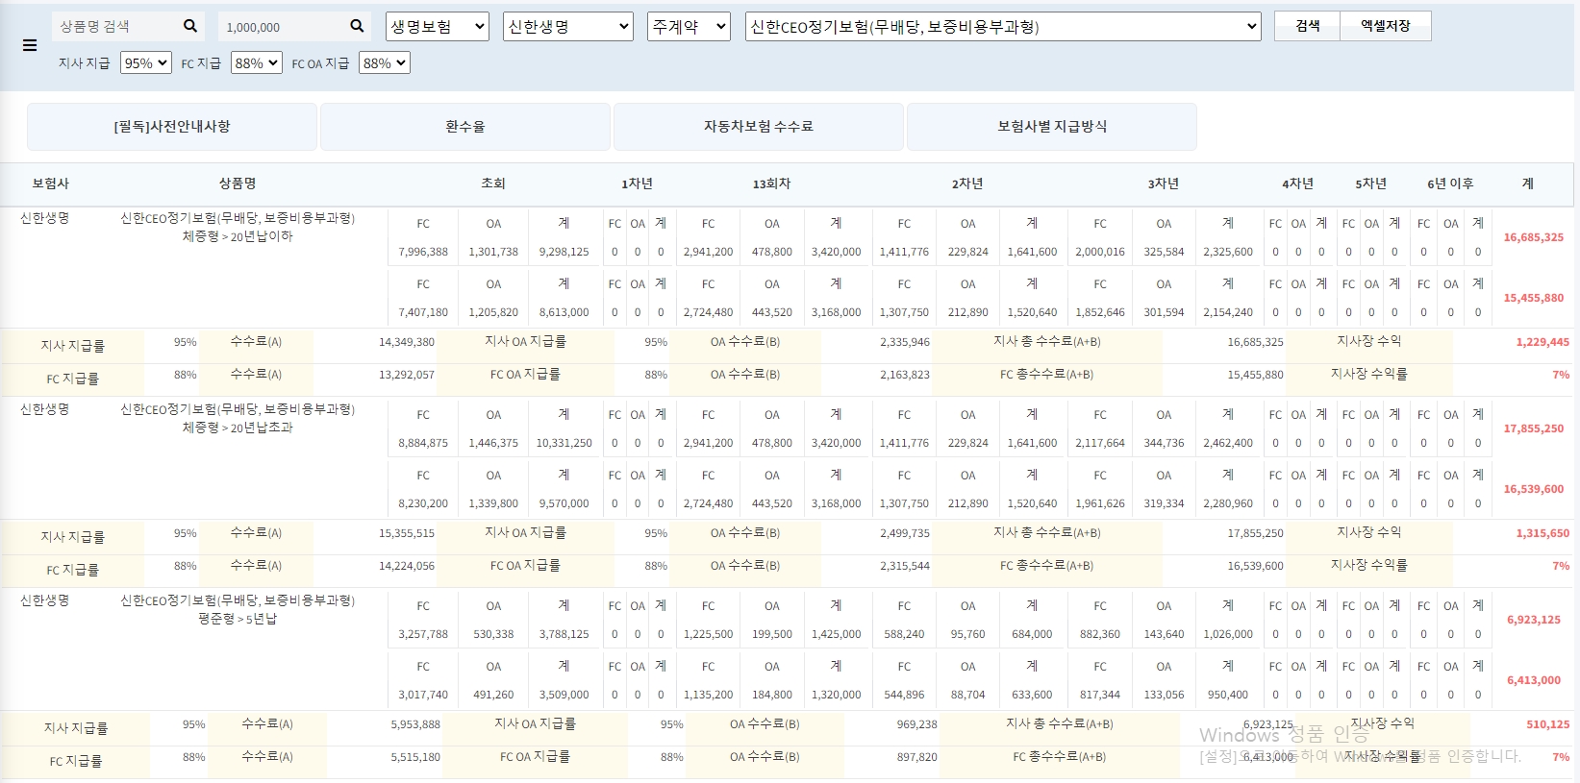Click the 3차년 column header
Image resolution: width=1580 pixels, height=783 pixels.
(x=1164, y=184)
